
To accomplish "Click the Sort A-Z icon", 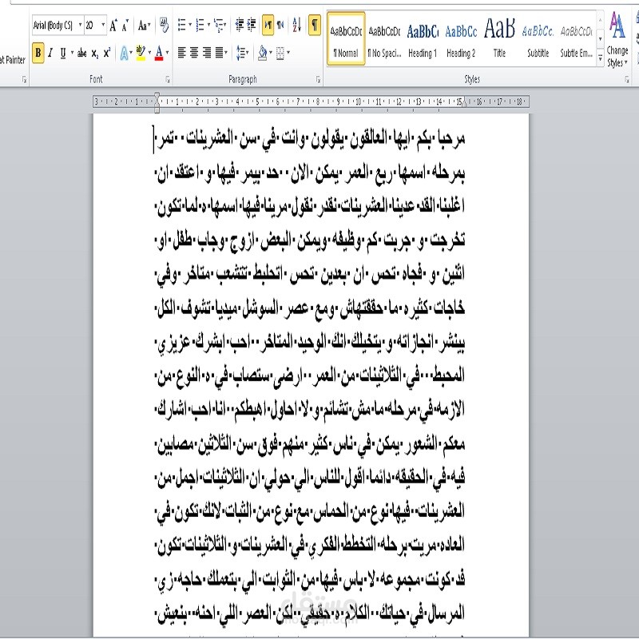I will click(297, 26).
